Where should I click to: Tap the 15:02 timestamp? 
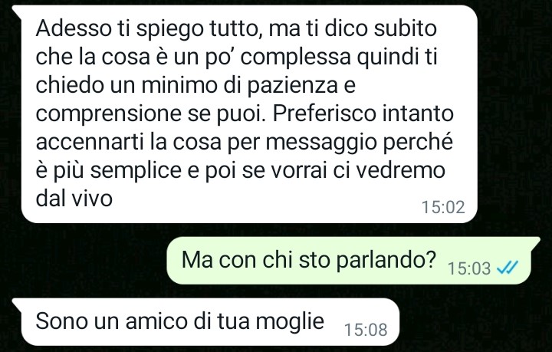443,207
